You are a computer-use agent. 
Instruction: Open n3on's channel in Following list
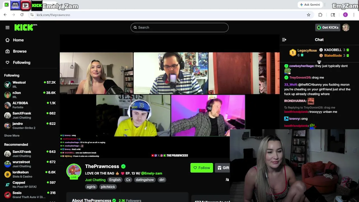point(30,95)
